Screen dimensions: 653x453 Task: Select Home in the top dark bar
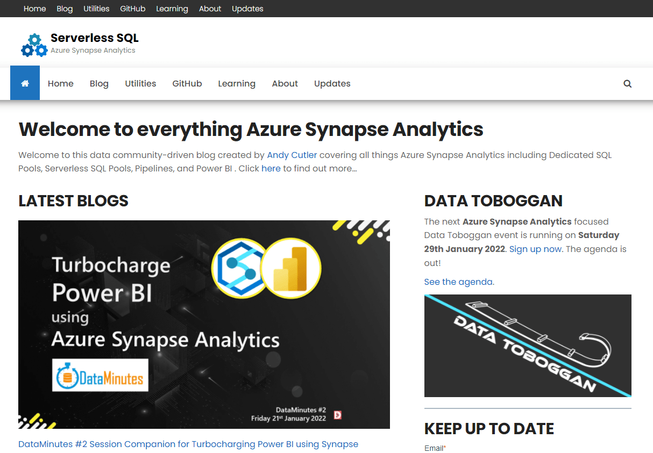pos(34,9)
